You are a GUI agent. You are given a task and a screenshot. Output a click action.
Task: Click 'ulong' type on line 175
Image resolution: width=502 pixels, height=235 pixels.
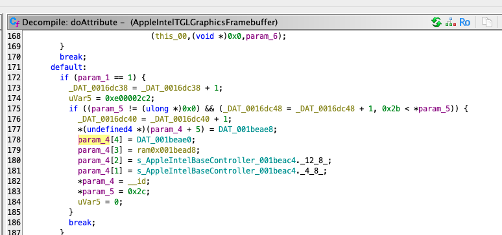click(x=157, y=109)
